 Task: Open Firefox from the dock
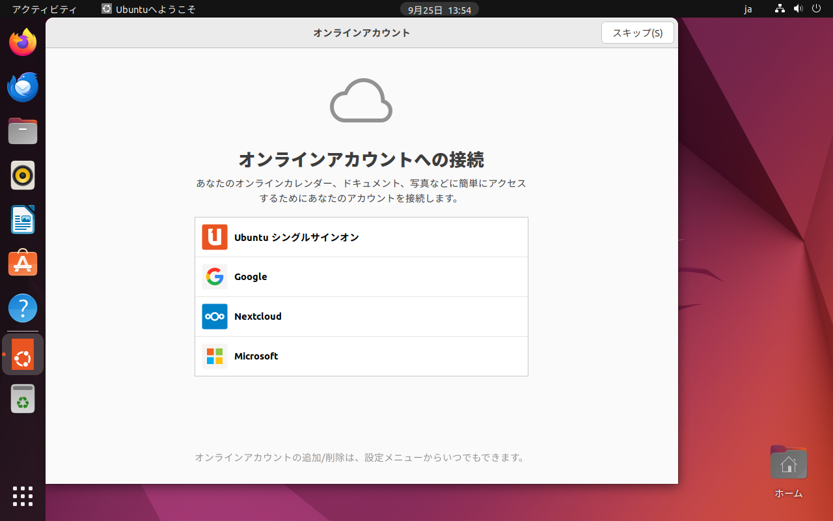[x=23, y=43]
